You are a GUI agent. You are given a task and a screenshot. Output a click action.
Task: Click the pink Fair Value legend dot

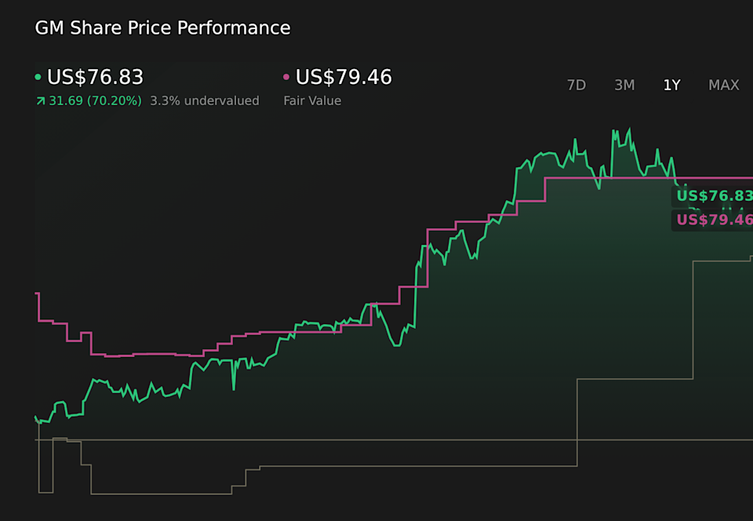286,77
